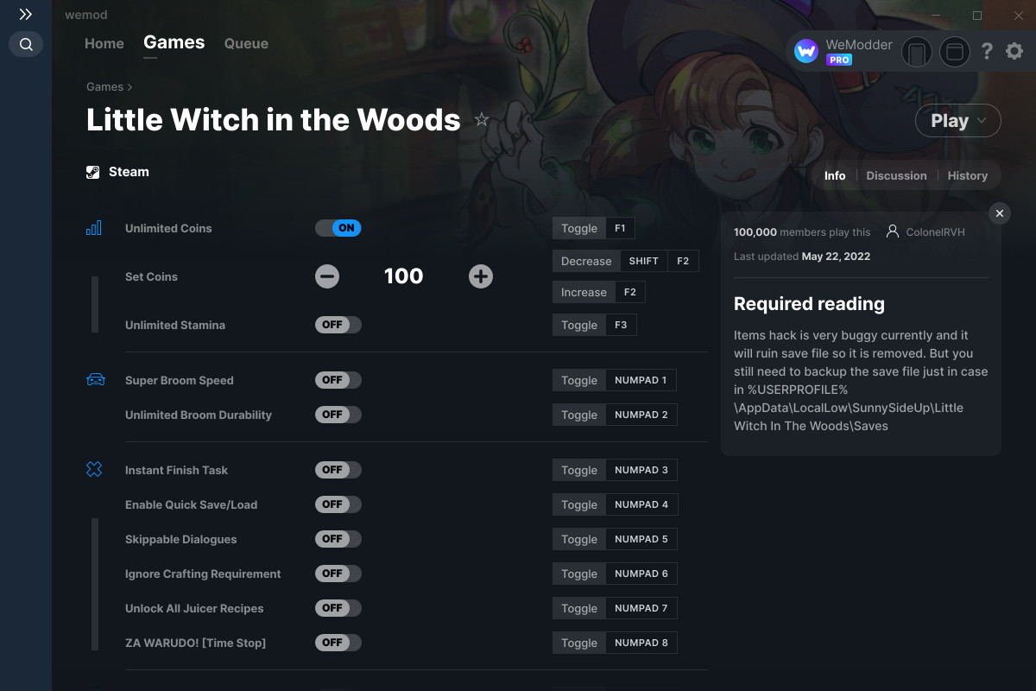The image size is (1036, 691).
Task: Enable Unlimited Stamina
Action: (x=338, y=324)
